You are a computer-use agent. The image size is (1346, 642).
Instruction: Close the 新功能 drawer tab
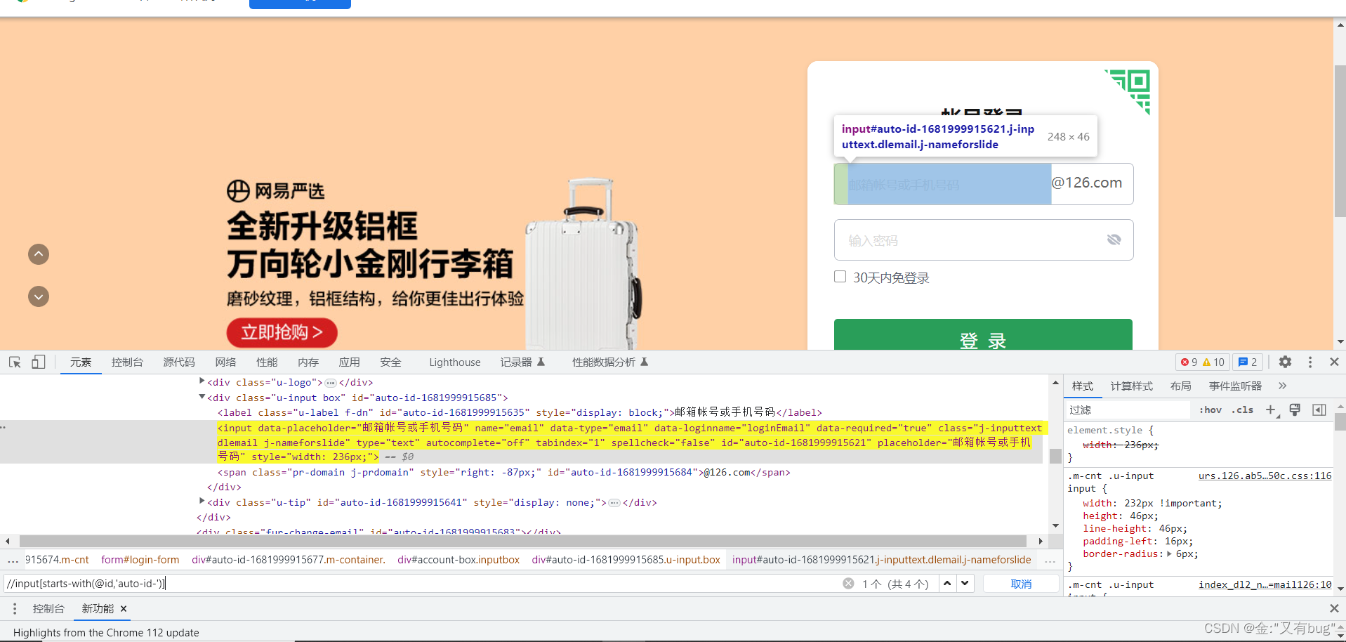(124, 608)
